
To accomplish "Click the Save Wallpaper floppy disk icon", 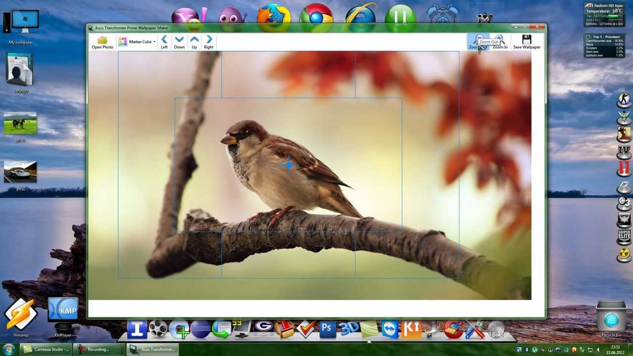I will point(526,40).
